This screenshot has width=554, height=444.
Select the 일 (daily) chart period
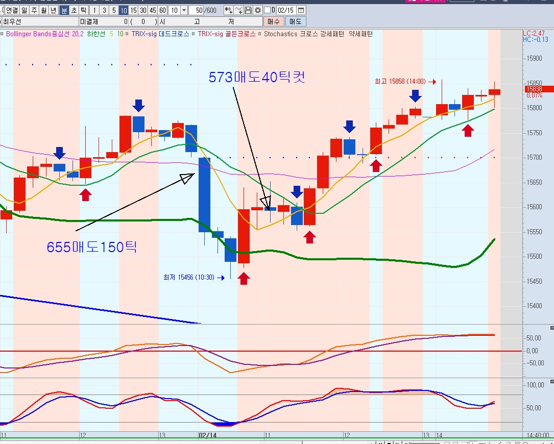[24, 10]
